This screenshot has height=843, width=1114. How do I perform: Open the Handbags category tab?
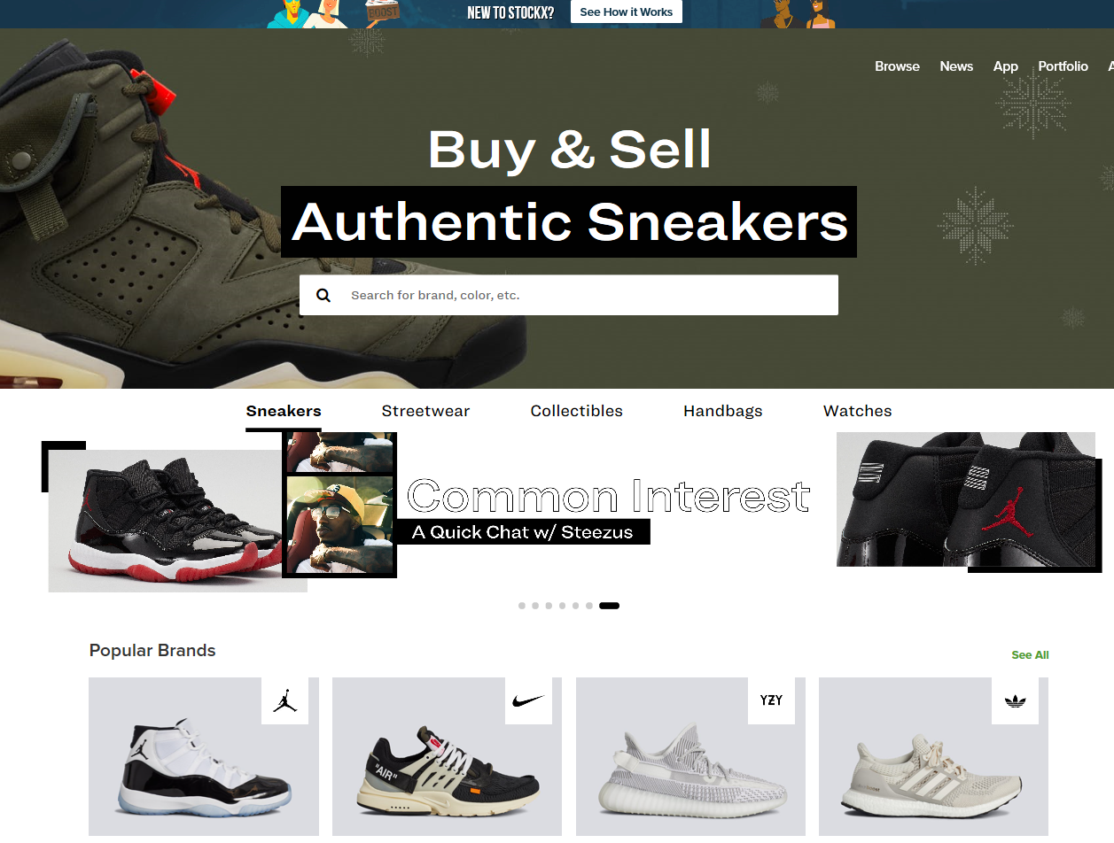click(x=722, y=411)
